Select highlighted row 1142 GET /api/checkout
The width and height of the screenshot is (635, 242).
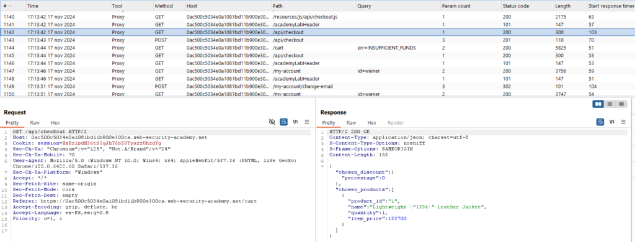pos(317,32)
